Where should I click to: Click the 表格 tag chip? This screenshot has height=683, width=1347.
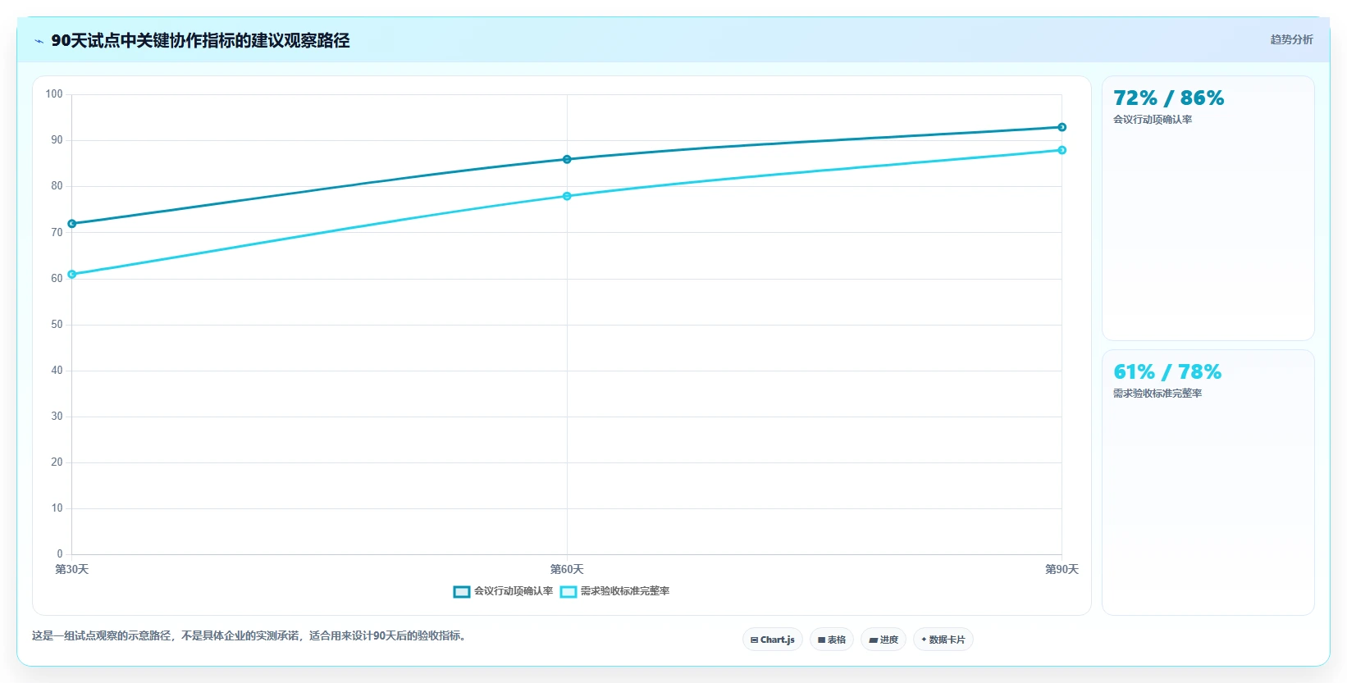click(832, 640)
